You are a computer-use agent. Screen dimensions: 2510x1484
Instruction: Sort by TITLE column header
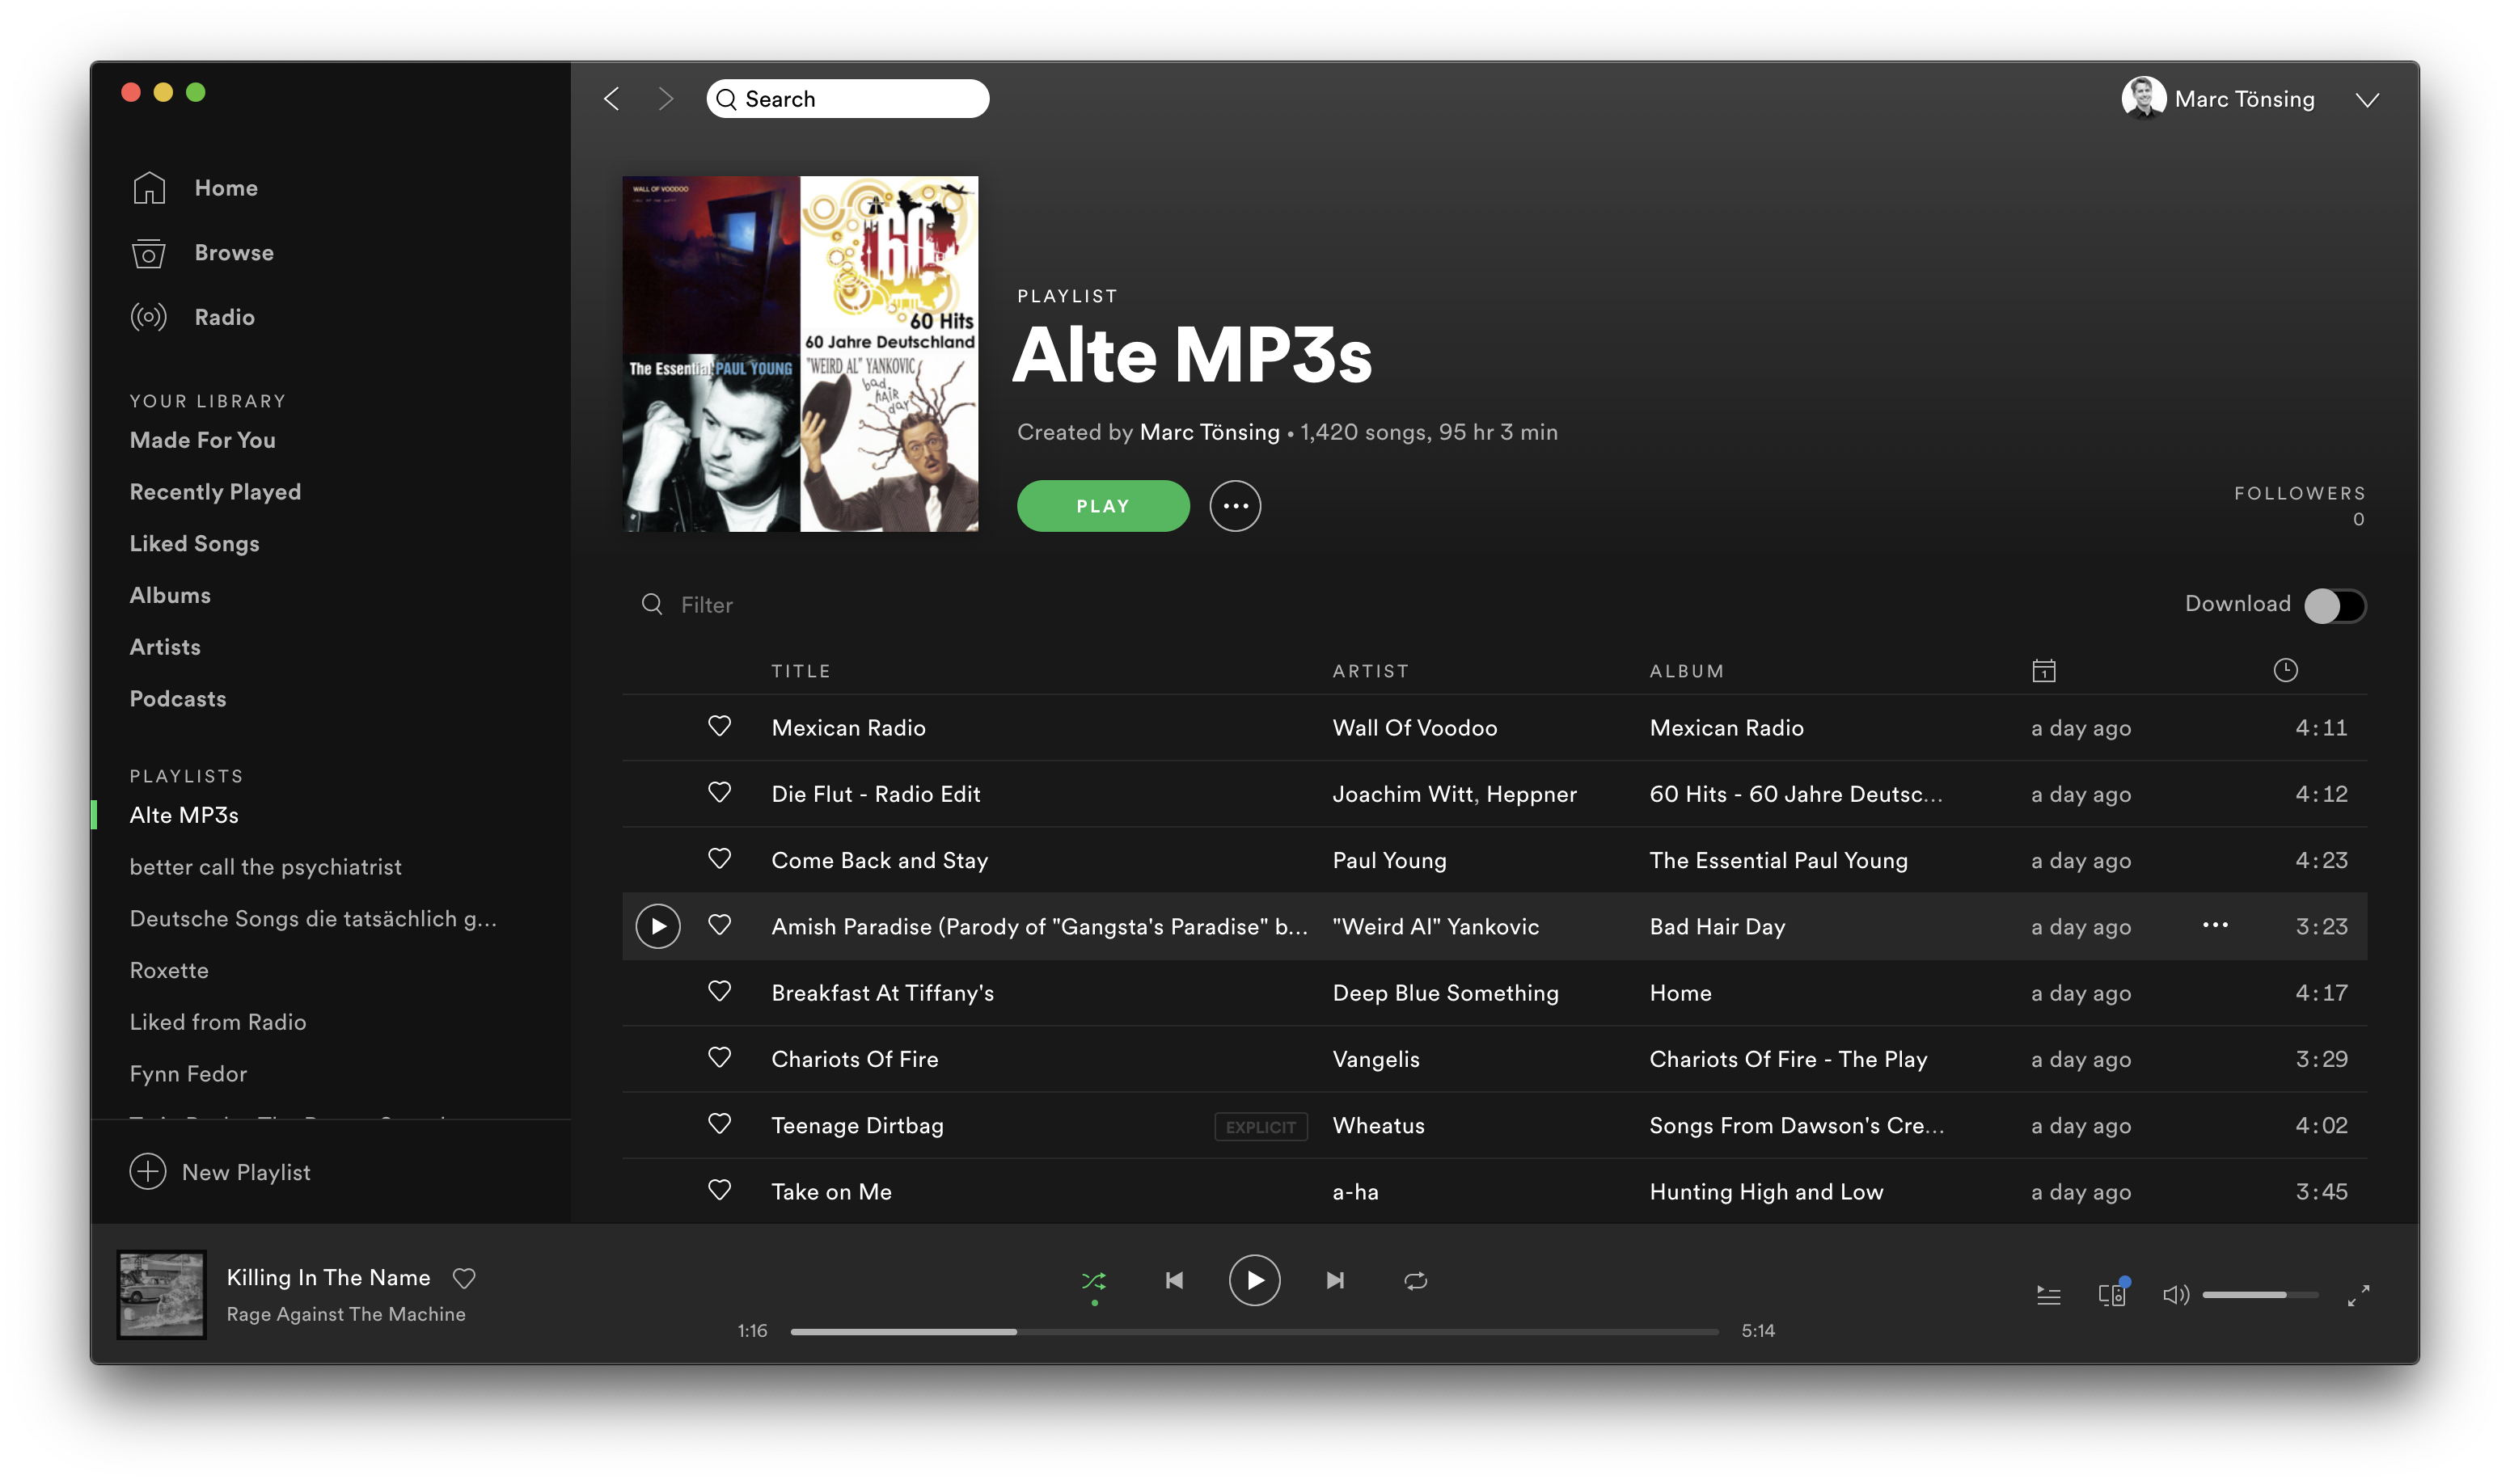[801, 671]
